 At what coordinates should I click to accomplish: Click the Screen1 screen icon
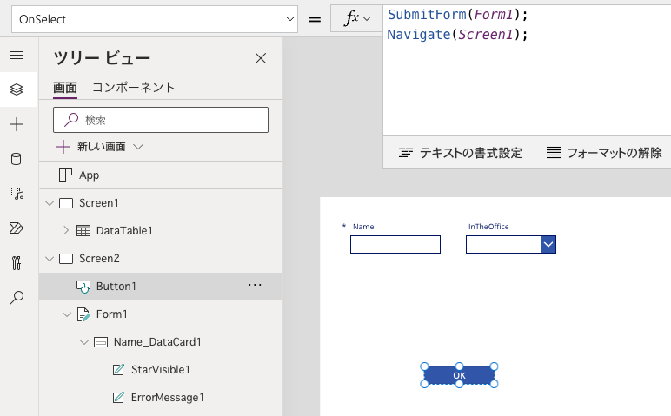[66, 203]
